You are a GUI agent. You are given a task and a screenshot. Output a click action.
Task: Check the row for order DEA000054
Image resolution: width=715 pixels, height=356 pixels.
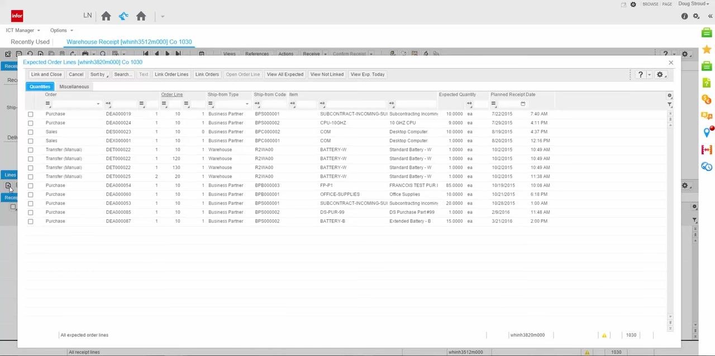31,185
